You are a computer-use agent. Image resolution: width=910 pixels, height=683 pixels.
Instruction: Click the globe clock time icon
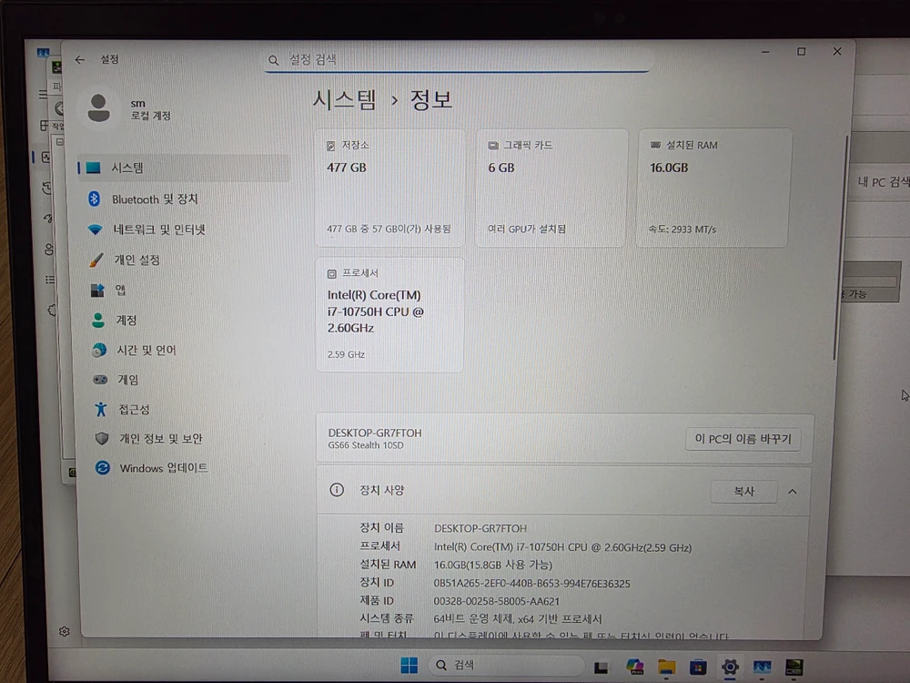tap(99, 351)
